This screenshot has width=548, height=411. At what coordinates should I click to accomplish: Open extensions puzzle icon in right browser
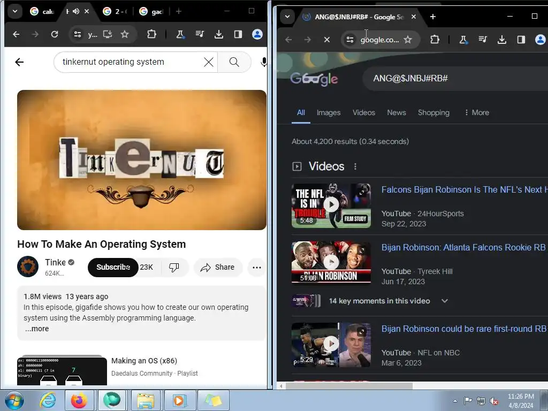[435, 40]
